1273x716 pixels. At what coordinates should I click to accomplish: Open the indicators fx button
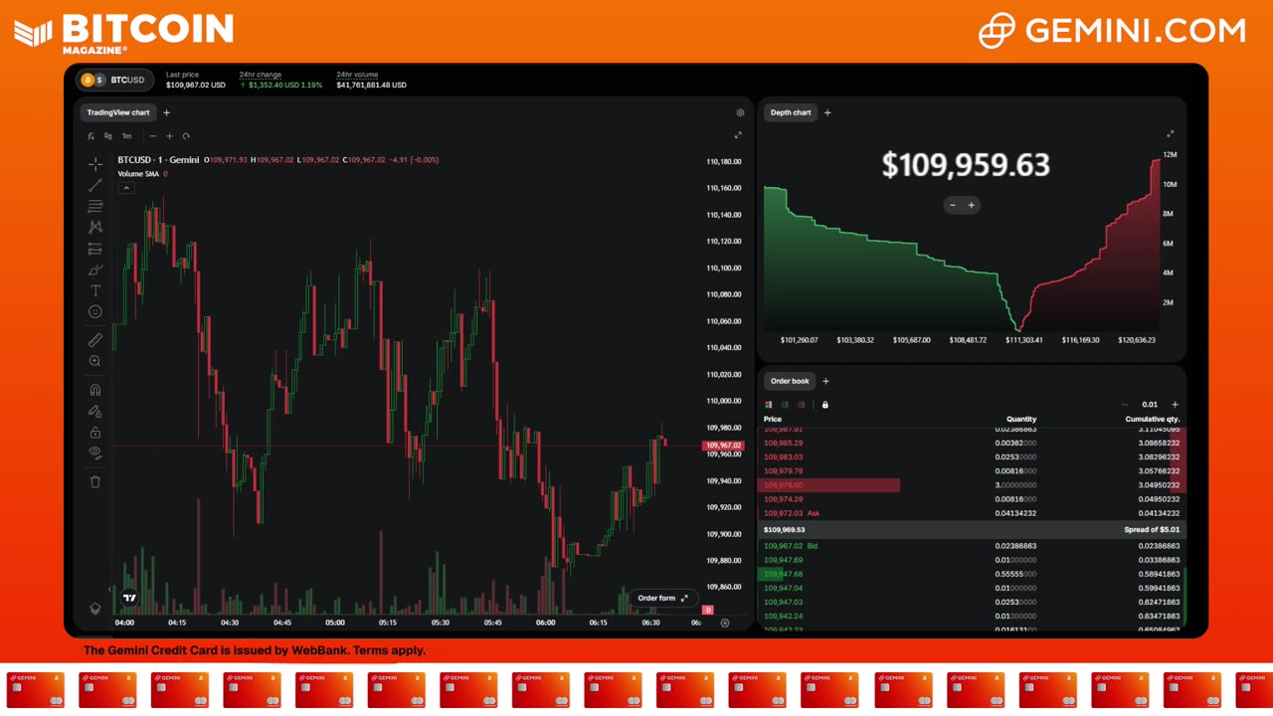tap(91, 136)
